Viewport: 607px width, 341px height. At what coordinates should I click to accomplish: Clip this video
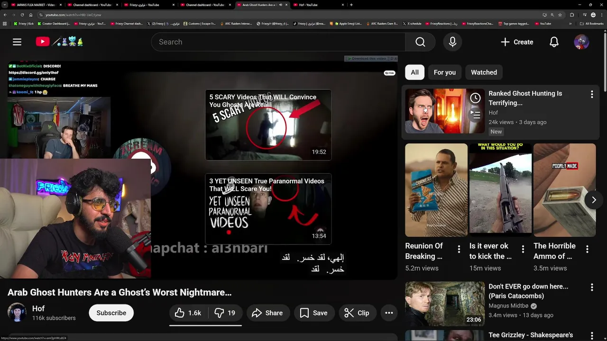(x=357, y=313)
